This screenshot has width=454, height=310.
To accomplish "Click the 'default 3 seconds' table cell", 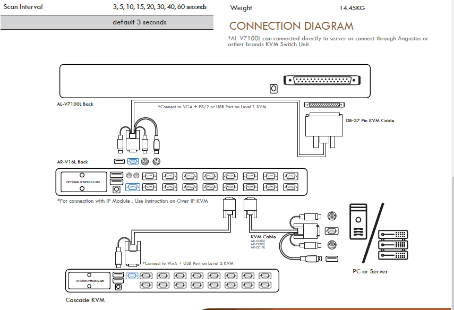I will pos(139,22).
